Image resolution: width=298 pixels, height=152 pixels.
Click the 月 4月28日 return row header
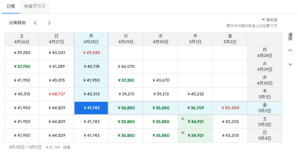click(x=265, y=53)
